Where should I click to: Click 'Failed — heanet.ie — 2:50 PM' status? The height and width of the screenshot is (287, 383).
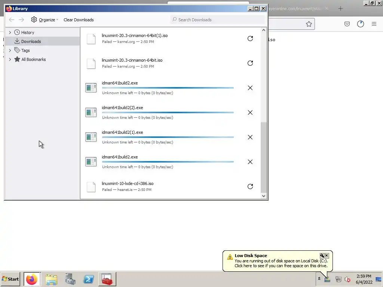pyautogui.click(x=127, y=189)
